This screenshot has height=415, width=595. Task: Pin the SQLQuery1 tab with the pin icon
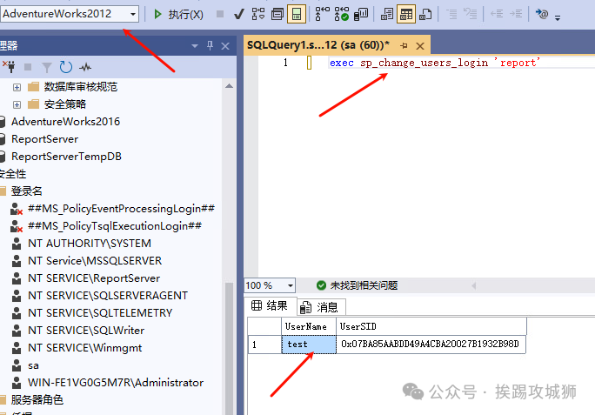pyautogui.click(x=404, y=45)
